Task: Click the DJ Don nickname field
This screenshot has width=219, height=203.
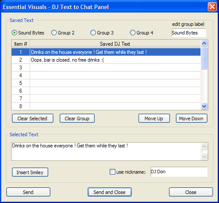Action: pos(179,172)
